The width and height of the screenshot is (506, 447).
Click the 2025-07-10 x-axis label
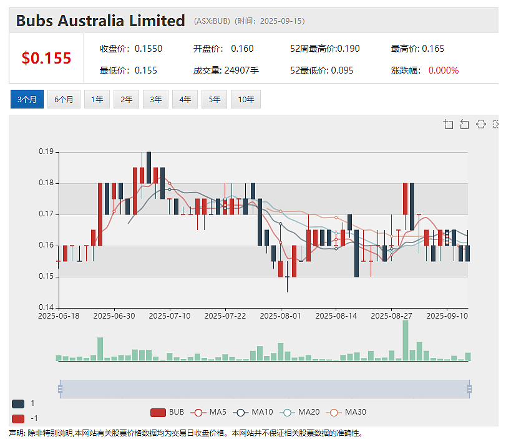click(x=170, y=316)
